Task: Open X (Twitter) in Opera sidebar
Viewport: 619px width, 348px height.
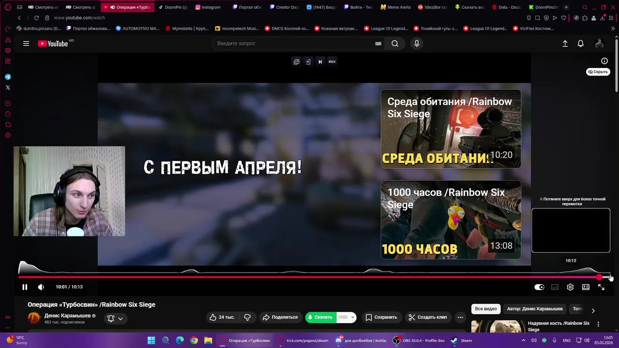Action: click(8, 87)
